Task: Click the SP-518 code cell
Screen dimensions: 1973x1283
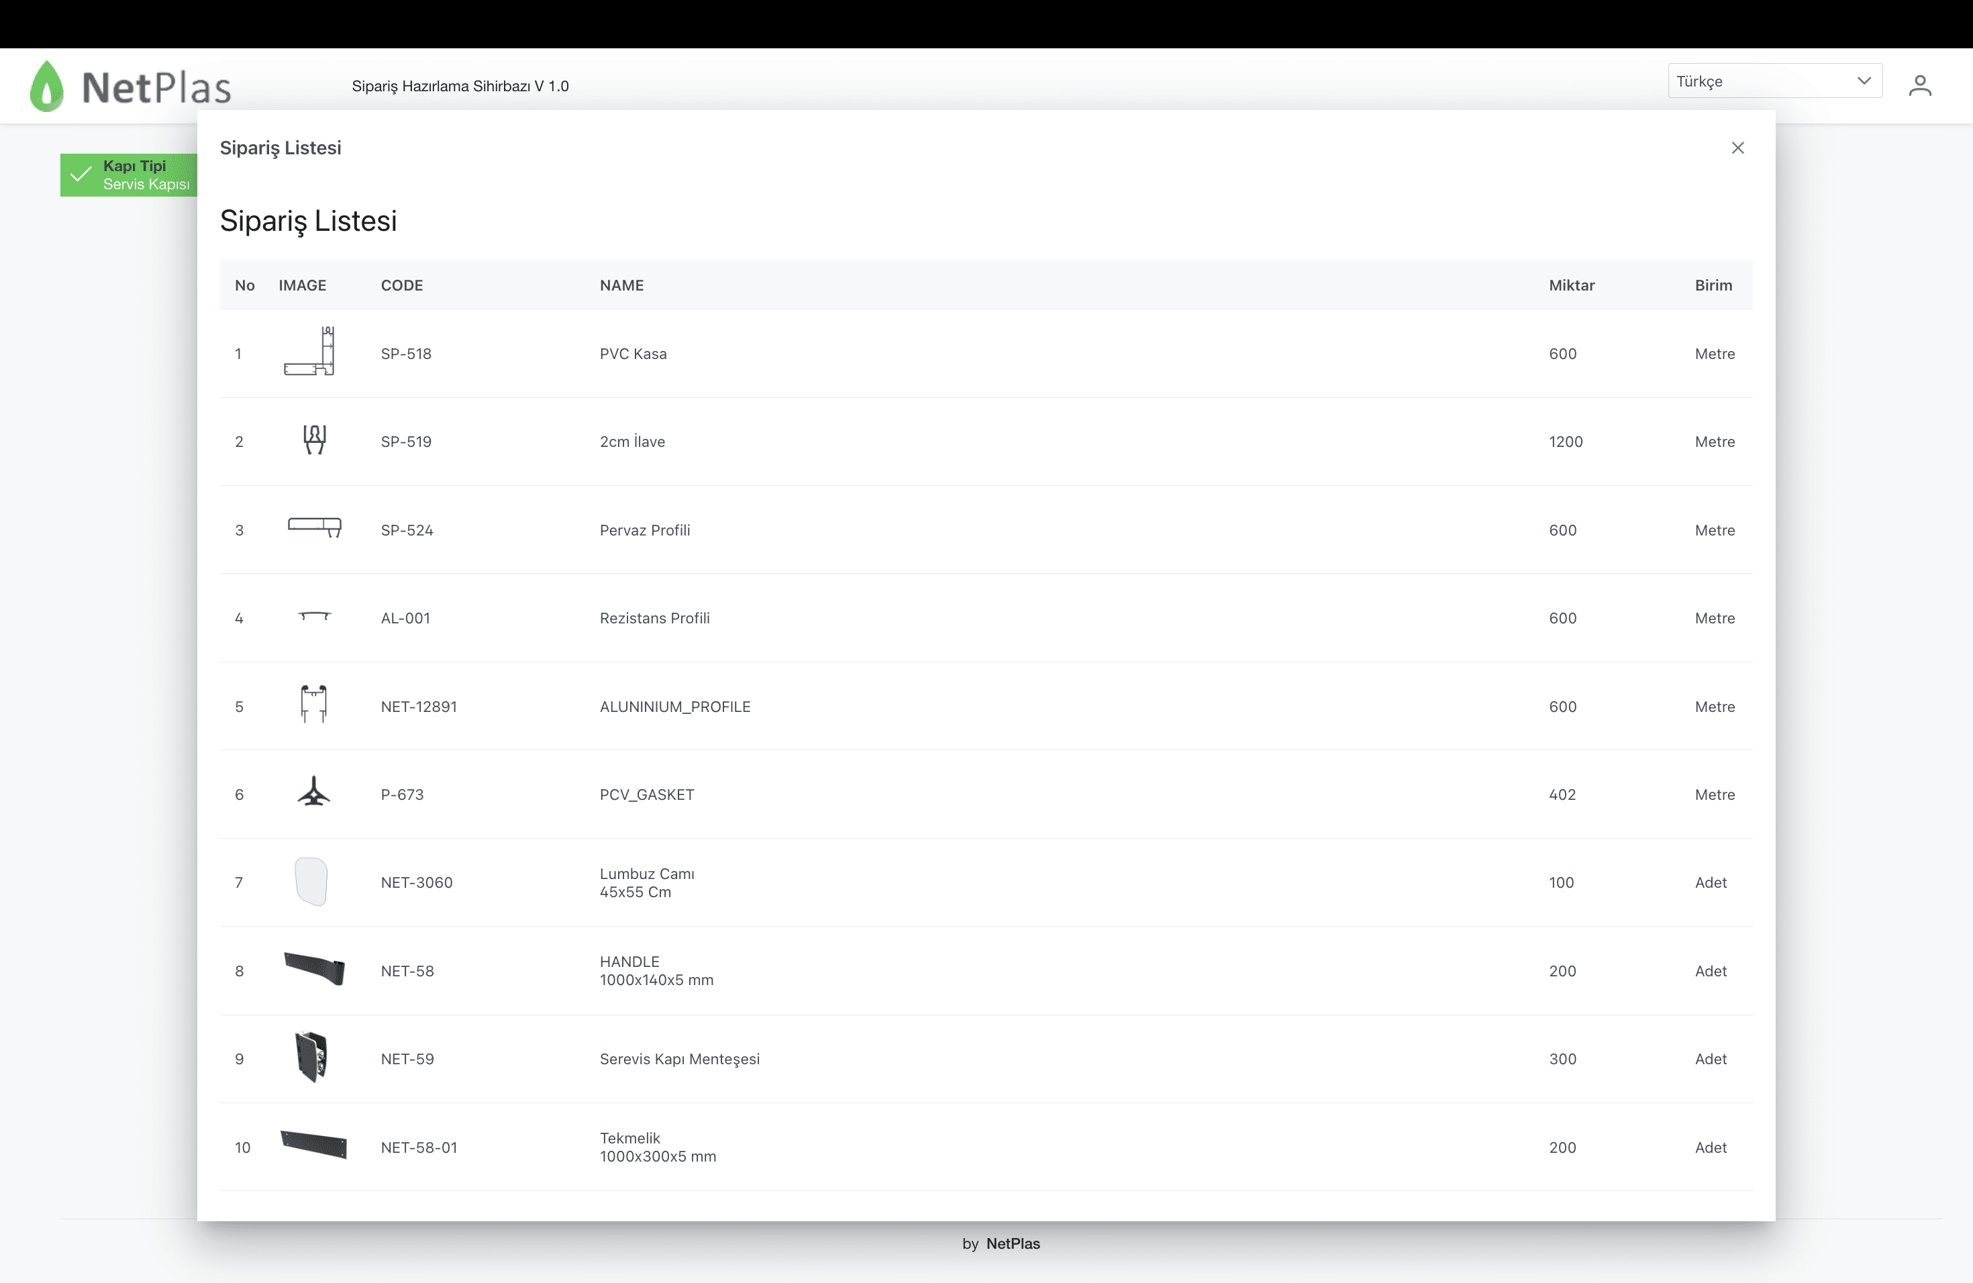Action: pyautogui.click(x=405, y=354)
